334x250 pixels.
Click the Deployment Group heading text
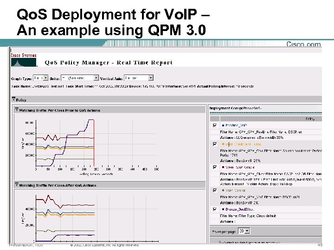(235, 108)
